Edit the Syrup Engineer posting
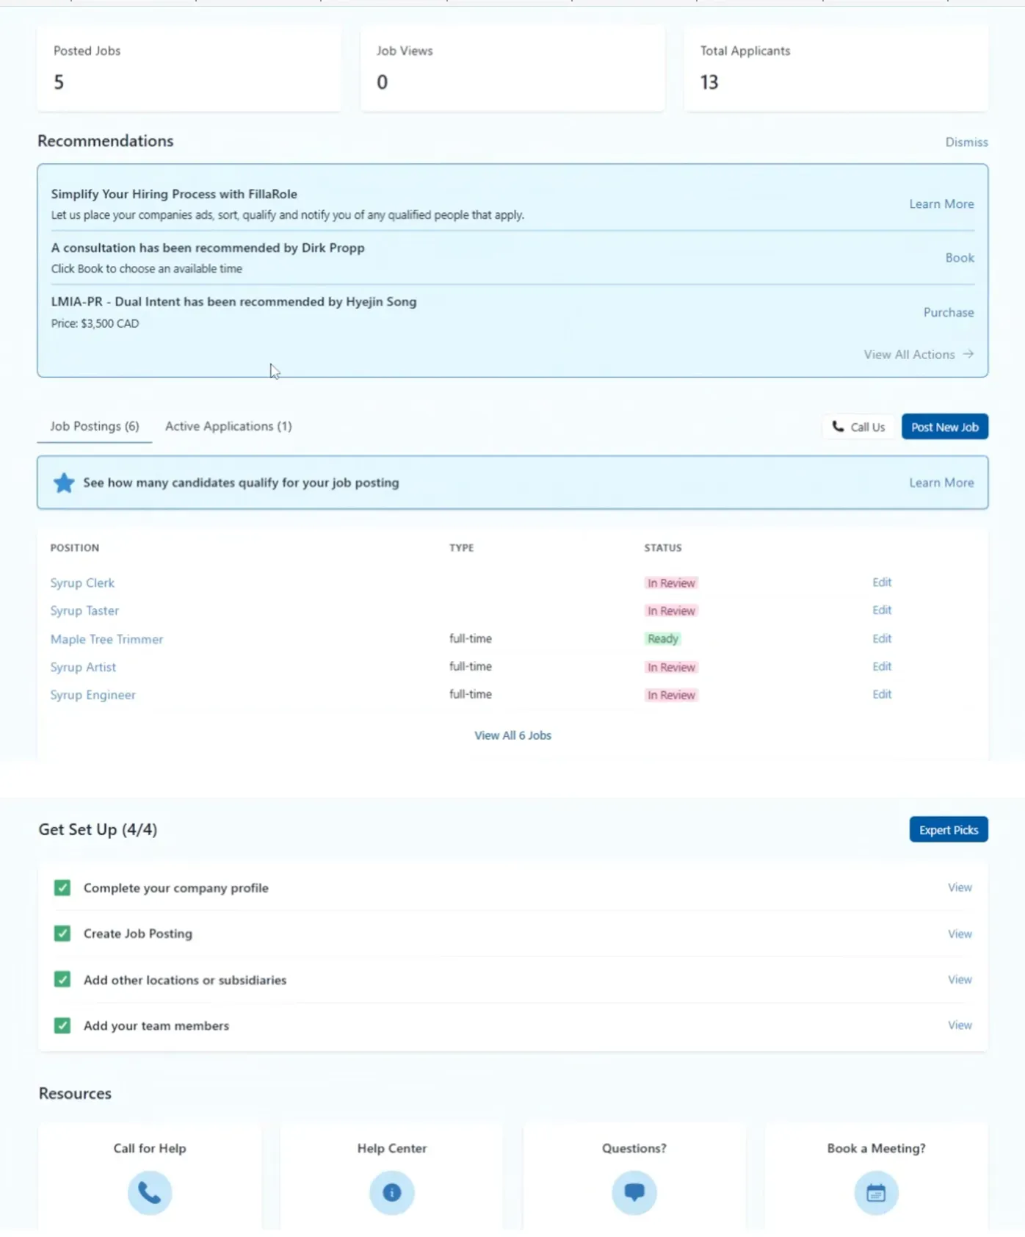 [882, 694]
